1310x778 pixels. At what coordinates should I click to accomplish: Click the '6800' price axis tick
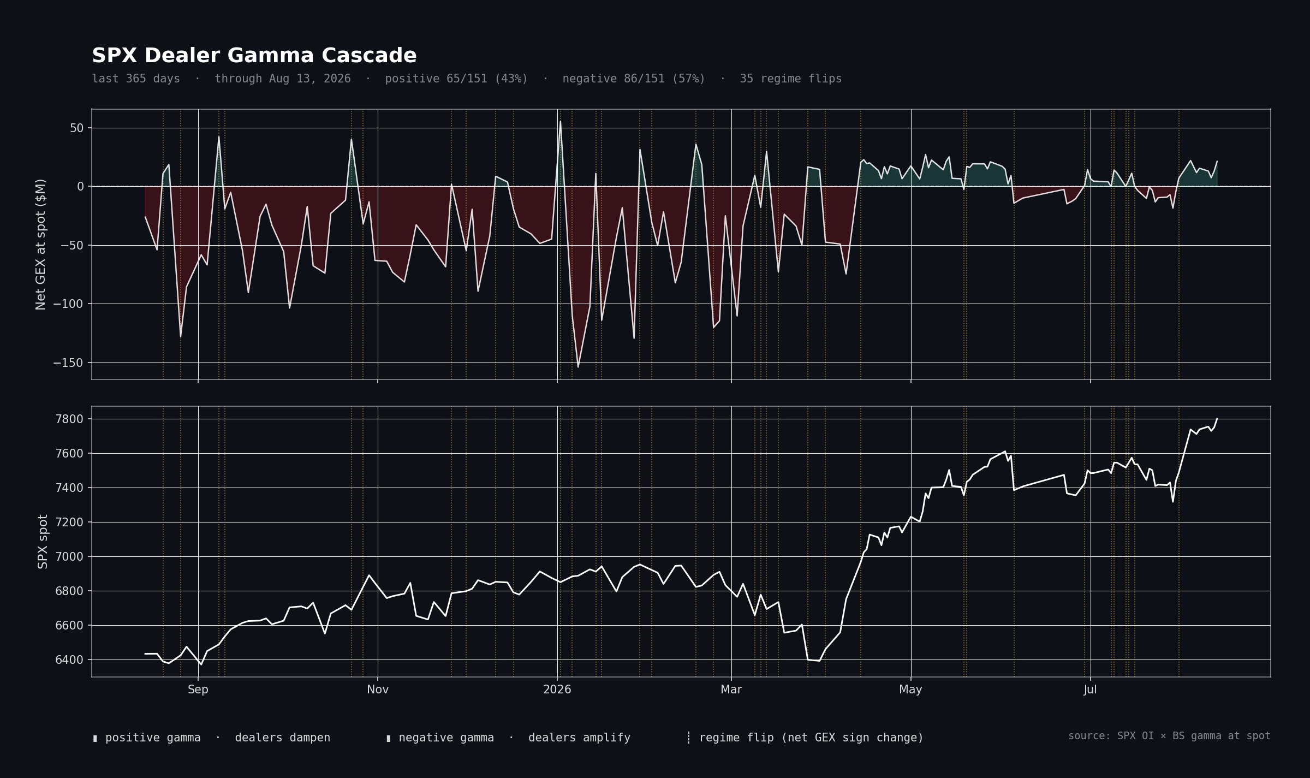tap(70, 591)
